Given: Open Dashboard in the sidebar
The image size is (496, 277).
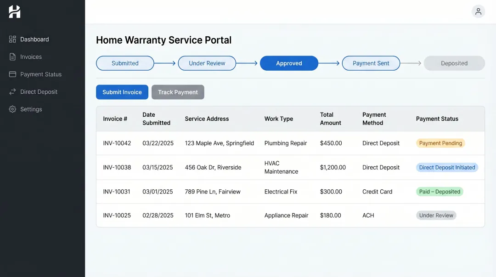Looking at the screenshot, I should (34, 39).
